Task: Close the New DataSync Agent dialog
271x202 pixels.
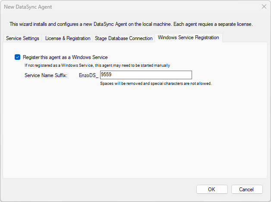Action: click(264, 7)
